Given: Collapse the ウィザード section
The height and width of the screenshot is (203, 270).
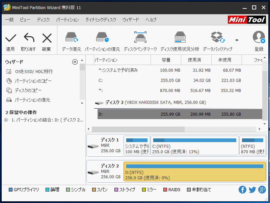Looking at the screenshot, I should coord(75,62).
